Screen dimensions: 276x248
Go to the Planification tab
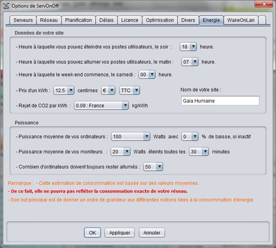[78, 20]
